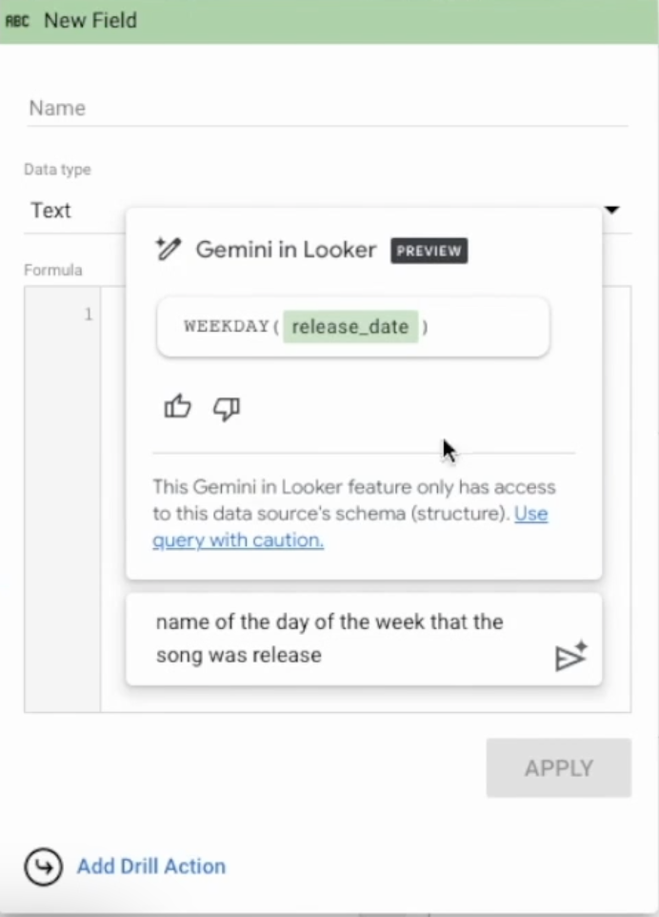The image size is (659, 917).
Task: Send the Gemini prompt with the sparkle arrow
Action: coord(570,656)
